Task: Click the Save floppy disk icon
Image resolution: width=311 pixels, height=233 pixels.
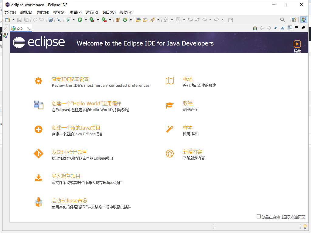Action: pos(19,20)
